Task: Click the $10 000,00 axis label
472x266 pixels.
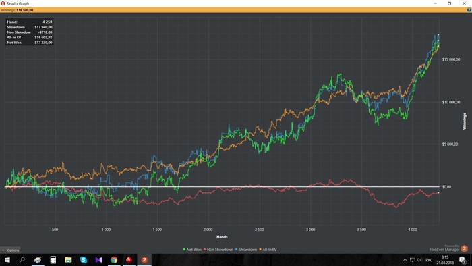Action: (450, 102)
